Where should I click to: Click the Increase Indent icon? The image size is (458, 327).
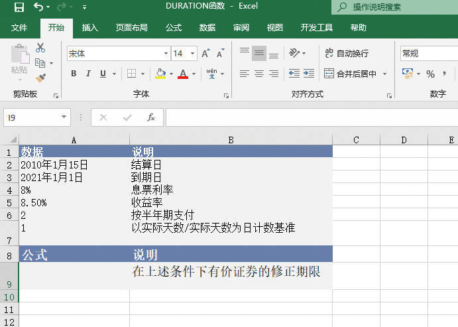[x=308, y=74]
